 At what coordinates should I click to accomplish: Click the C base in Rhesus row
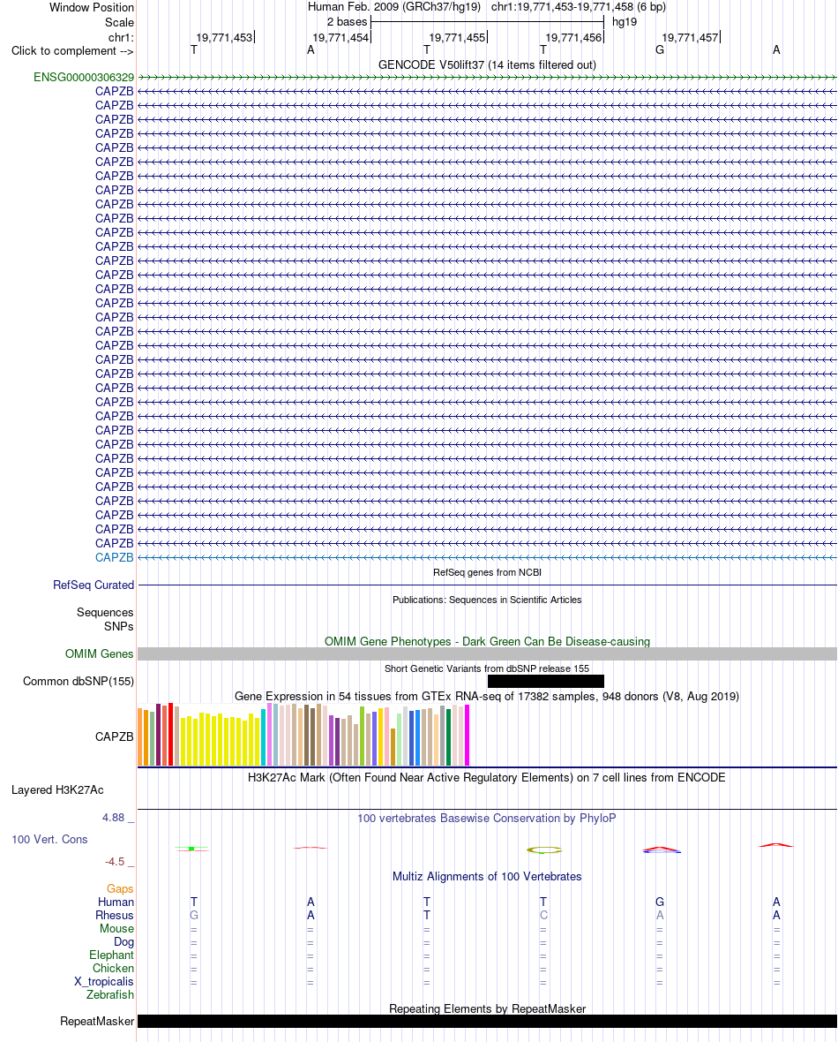543,915
